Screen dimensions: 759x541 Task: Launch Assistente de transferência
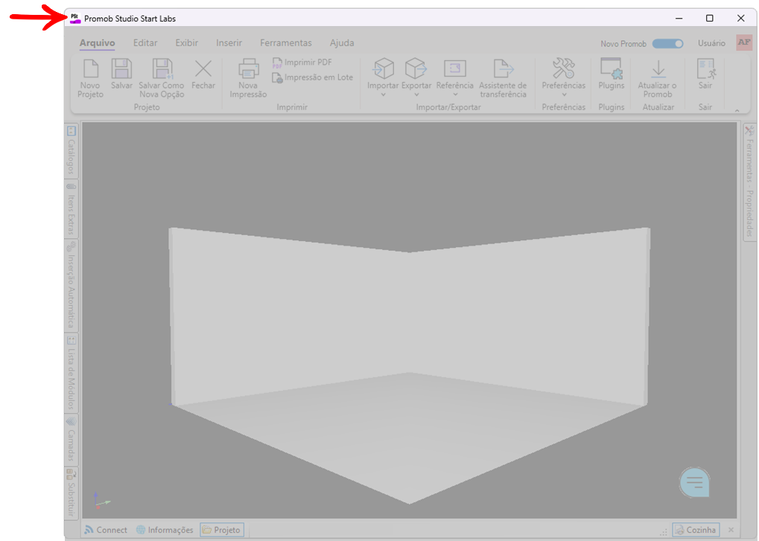503,78
